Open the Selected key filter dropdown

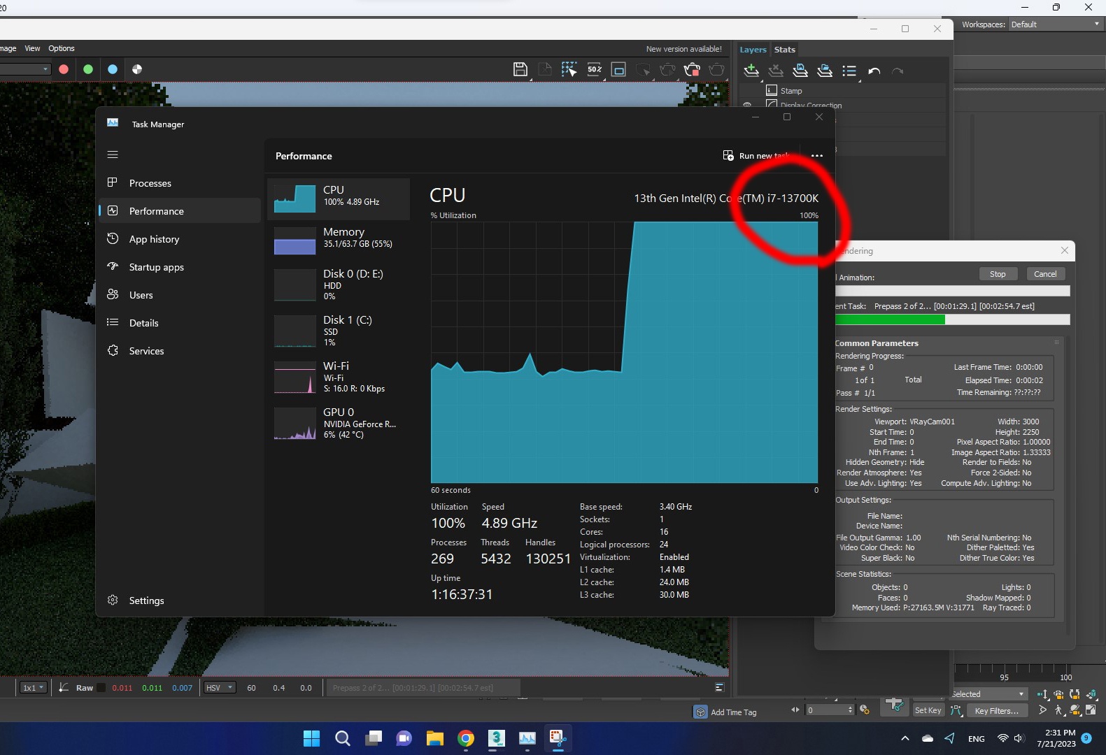tap(988, 694)
